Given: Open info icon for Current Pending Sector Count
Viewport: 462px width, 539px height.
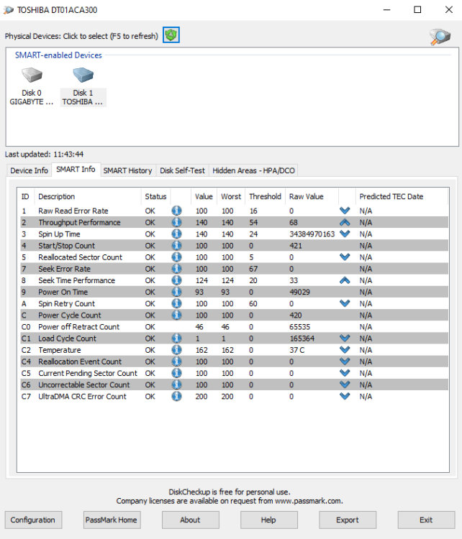Looking at the screenshot, I should click(x=176, y=373).
